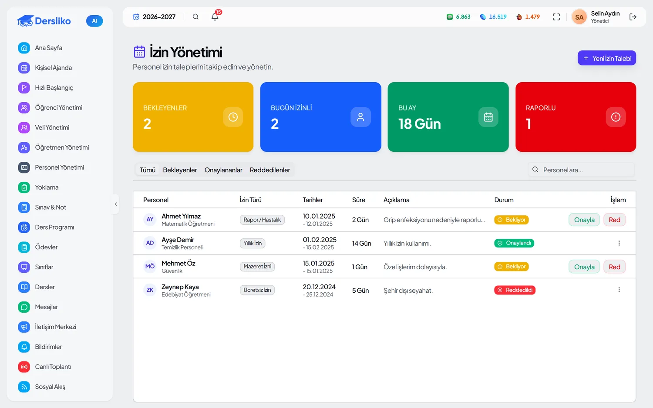The height and width of the screenshot is (408, 653).
Task: Click the AY avatar of Ahmet Yılmaz
Action: [150, 220]
